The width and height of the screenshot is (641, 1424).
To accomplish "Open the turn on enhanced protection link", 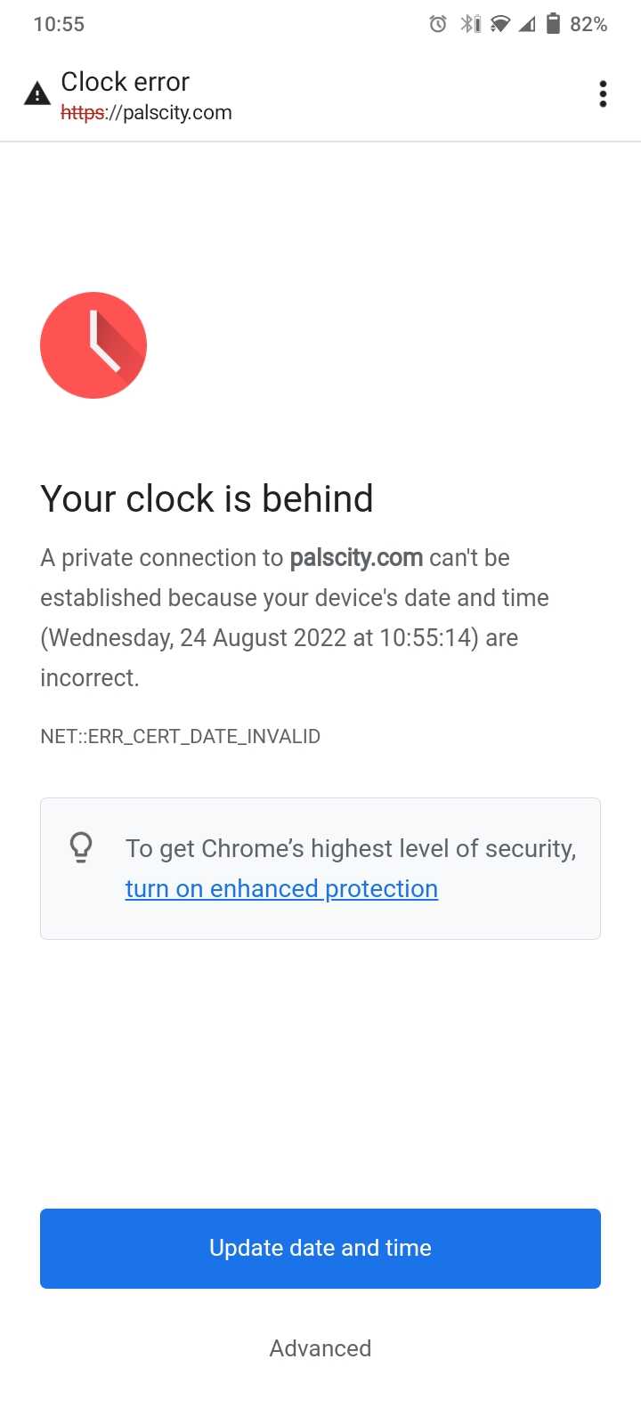I will 281,888.
